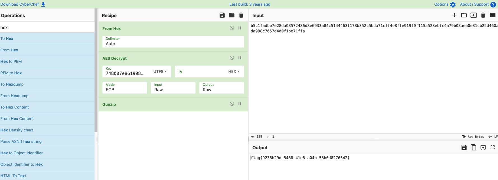Disable the From Hex operation
Viewport: 498px width, 180px height.
click(232, 28)
